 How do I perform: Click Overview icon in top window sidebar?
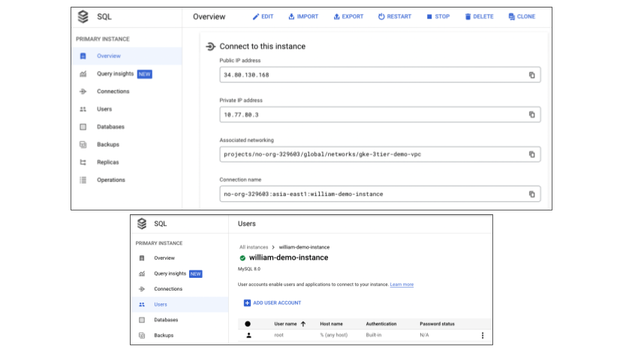click(83, 56)
